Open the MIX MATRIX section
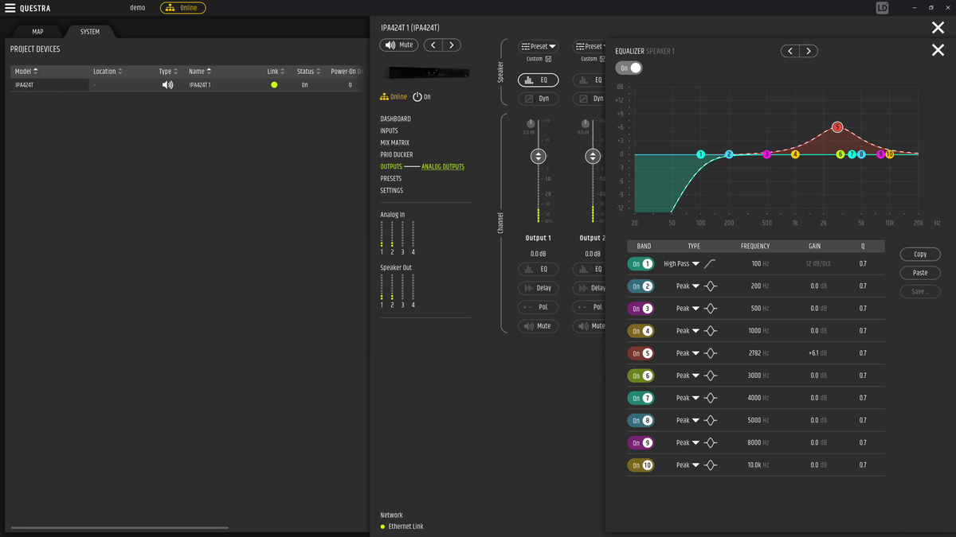 pos(394,143)
